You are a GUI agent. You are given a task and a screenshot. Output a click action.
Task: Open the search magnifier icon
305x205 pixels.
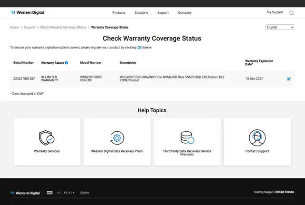(x=291, y=13)
